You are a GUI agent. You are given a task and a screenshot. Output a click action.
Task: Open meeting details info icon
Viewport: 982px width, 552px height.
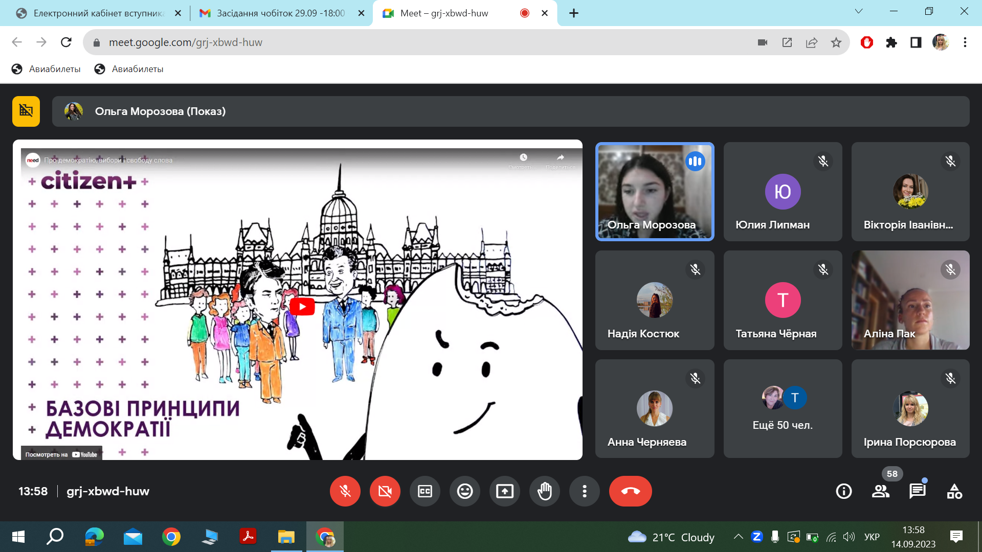point(844,491)
